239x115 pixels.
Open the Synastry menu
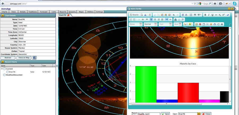point(72,12)
